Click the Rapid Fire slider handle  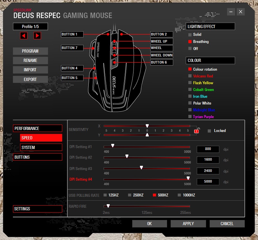click(x=108, y=206)
